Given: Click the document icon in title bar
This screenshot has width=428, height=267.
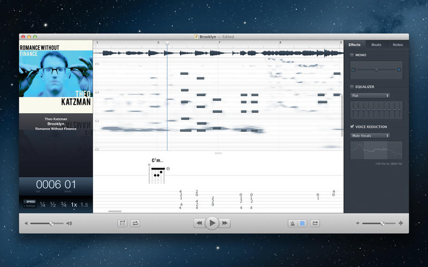Looking at the screenshot, I should pos(196,37).
